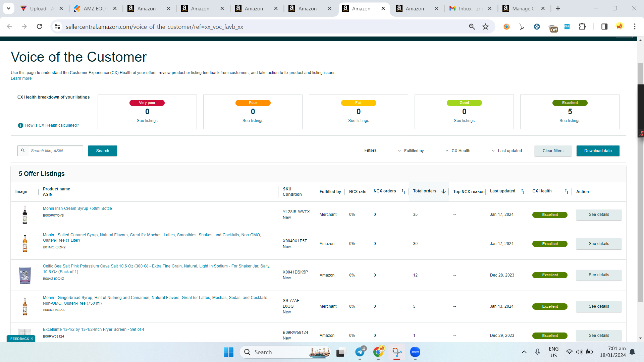See listings under Good
This screenshot has width=644, height=362.
464,121
